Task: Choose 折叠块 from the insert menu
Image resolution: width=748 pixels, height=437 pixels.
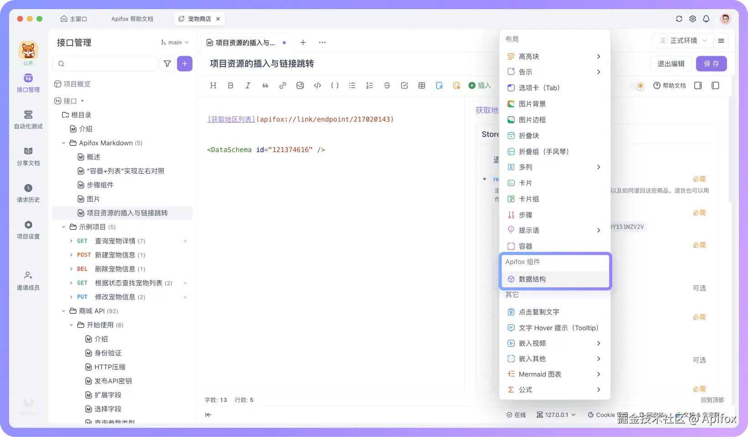Action: (x=555, y=135)
